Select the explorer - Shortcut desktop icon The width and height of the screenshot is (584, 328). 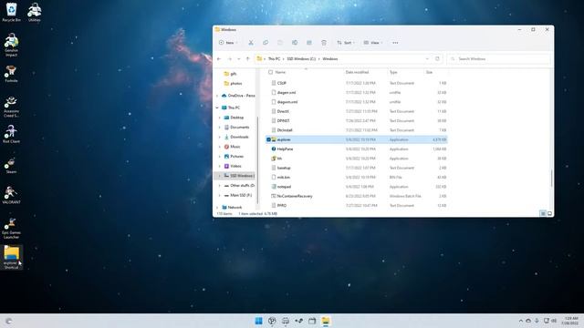[x=11, y=257]
